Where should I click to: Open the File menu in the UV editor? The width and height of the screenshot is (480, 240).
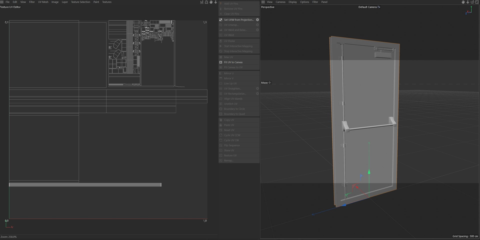pyautogui.click(x=7, y=2)
